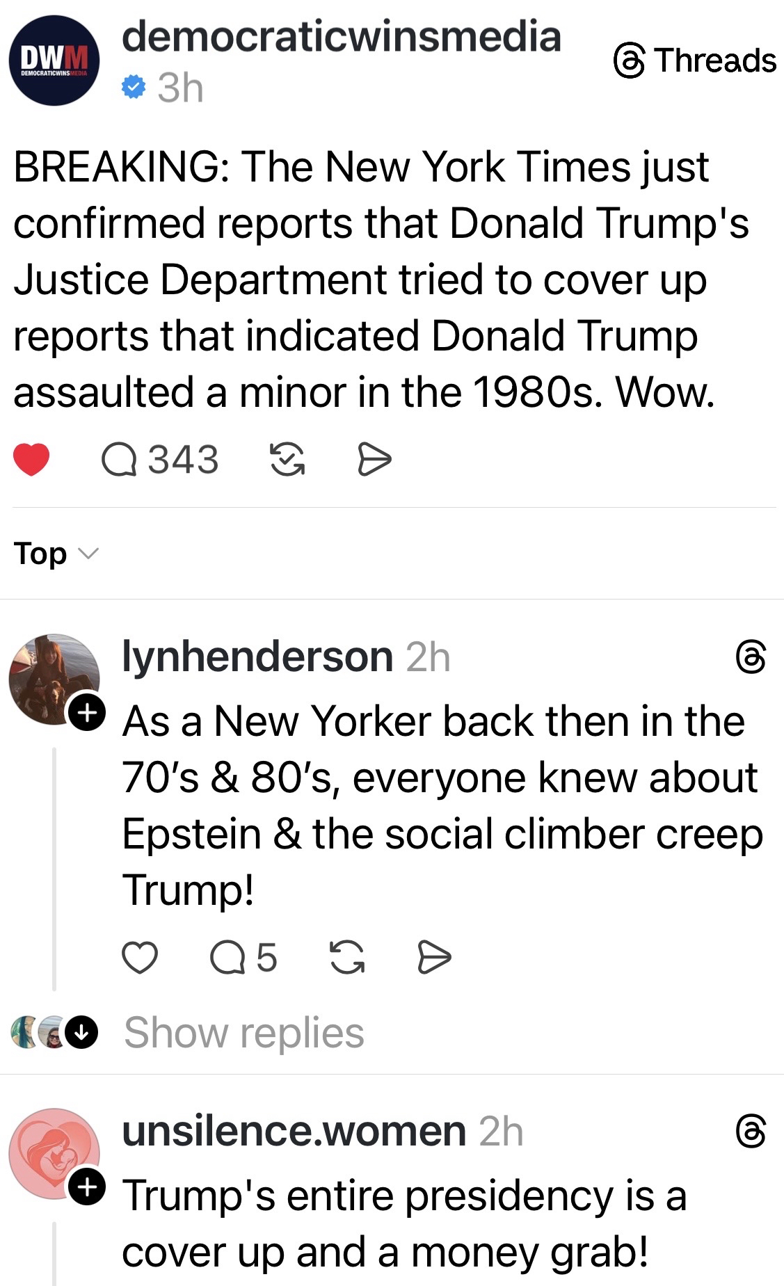
Task: Open the democraticwinsmedia username link
Action: pyautogui.click(x=341, y=36)
